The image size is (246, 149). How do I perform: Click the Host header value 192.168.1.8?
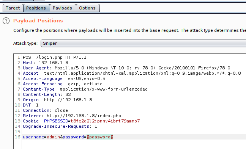click(54, 63)
